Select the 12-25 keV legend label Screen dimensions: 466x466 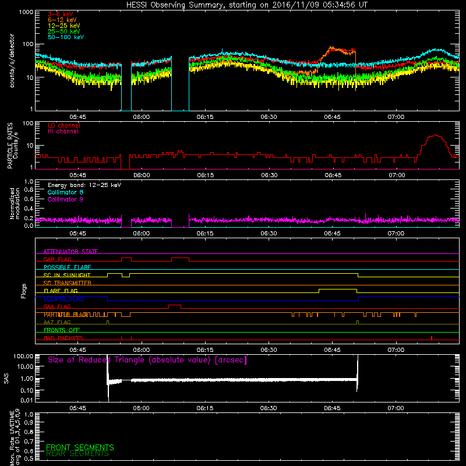[x=64, y=26]
